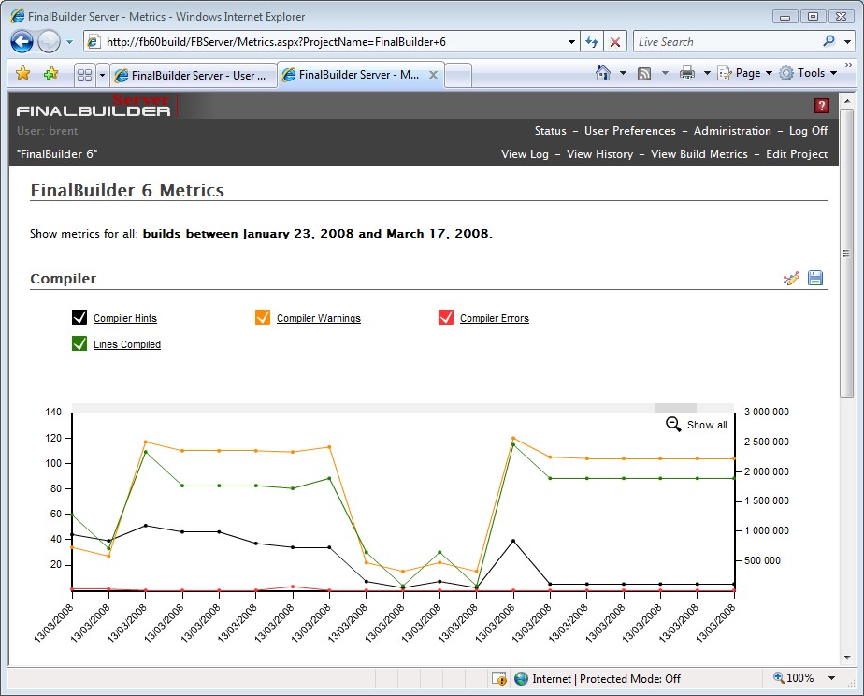Viewport: 864px width, 696px height.
Task: Click the orange warnings peak data point near 120
Action: click(513, 438)
